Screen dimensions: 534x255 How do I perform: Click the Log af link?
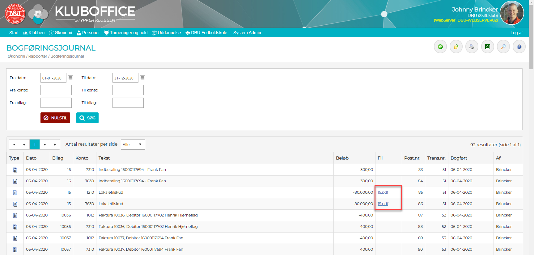click(x=516, y=33)
